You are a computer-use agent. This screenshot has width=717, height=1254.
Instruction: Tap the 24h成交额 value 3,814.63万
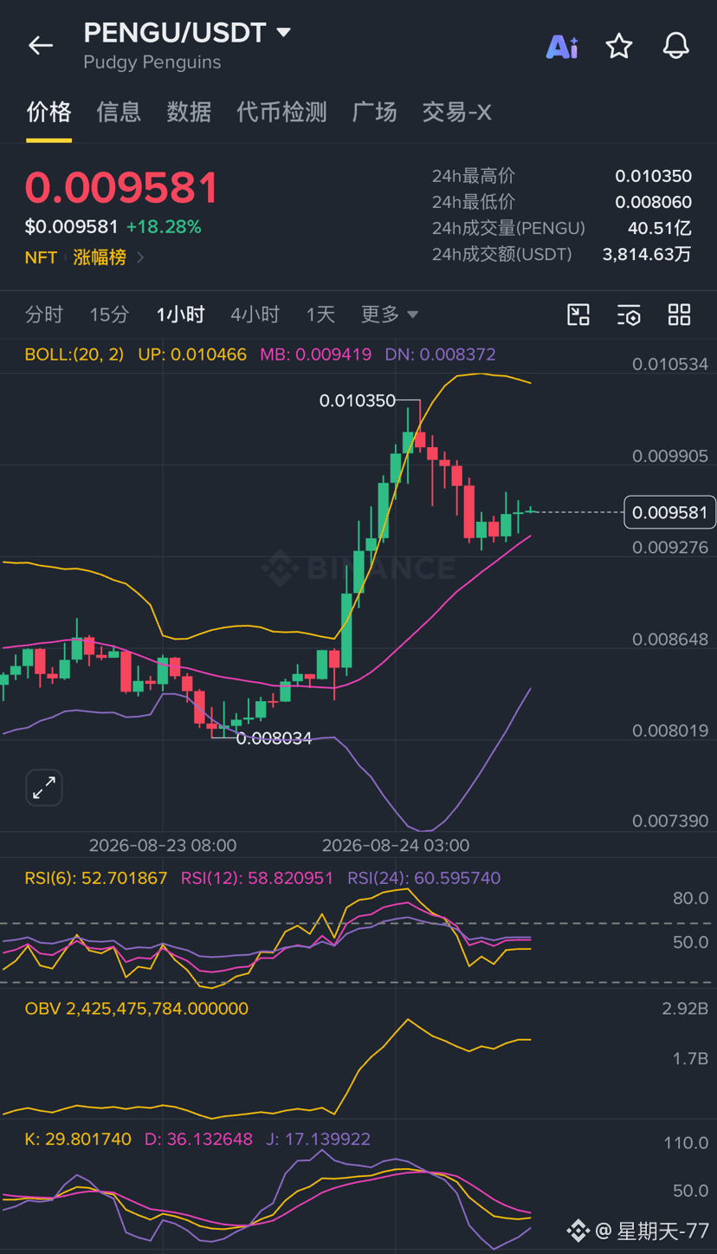(x=647, y=254)
